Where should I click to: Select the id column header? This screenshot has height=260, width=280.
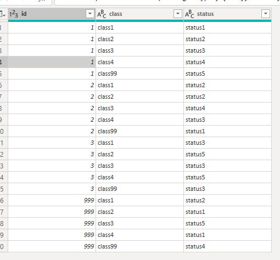tap(52, 14)
